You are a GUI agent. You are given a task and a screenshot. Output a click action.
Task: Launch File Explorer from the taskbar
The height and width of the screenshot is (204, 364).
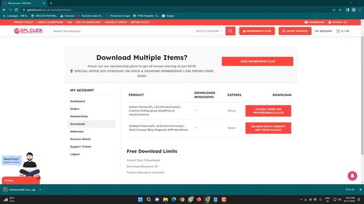point(166,199)
